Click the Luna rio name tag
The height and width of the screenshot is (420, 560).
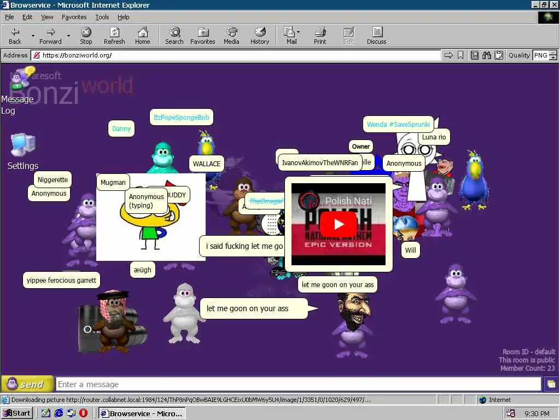click(x=434, y=137)
